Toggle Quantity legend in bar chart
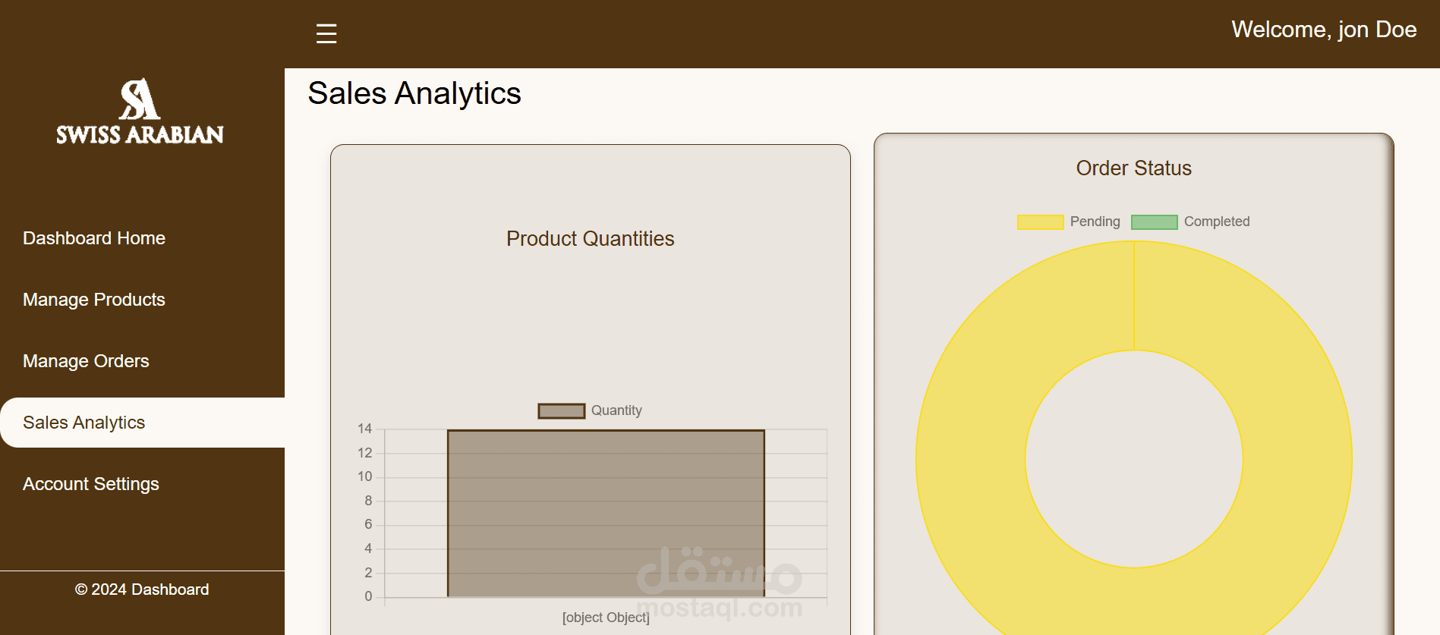Image resolution: width=1440 pixels, height=635 pixels. pos(616,410)
